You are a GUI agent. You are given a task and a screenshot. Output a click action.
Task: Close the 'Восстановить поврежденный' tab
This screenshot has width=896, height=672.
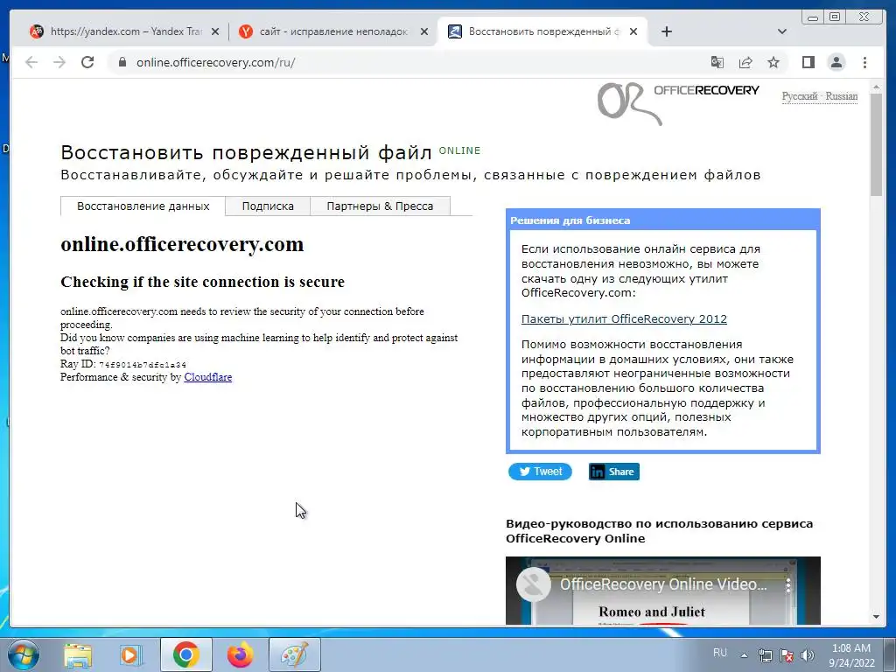(x=633, y=31)
